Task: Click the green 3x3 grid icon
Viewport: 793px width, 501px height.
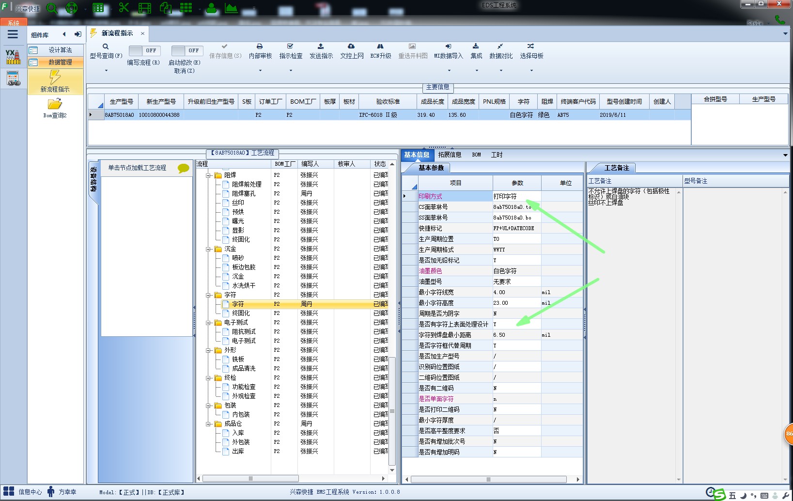Action: tap(186, 8)
